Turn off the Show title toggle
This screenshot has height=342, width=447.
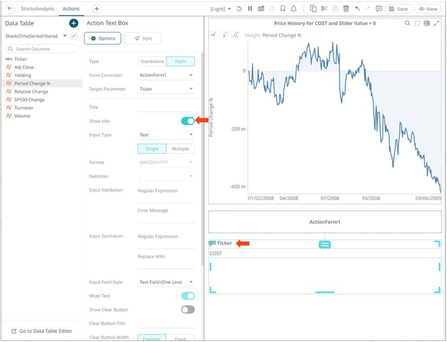188,121
